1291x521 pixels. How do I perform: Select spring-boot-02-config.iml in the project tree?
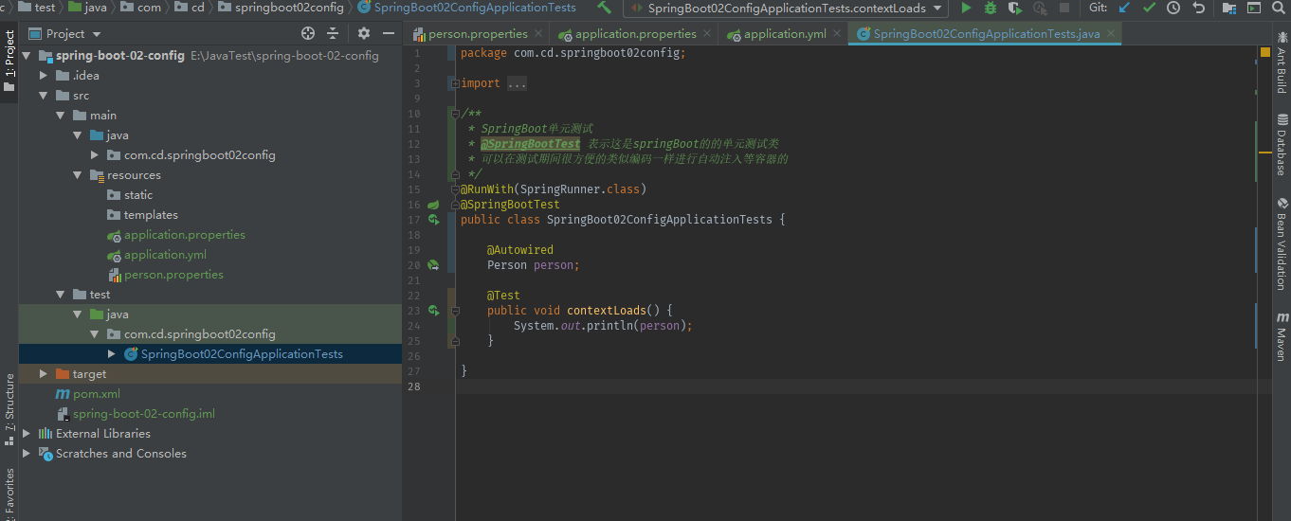click(144, 413)
